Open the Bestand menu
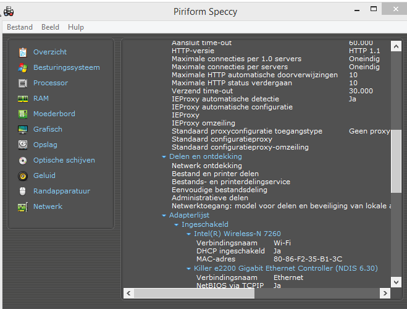This screenshot has width=407, height=309. pyautogui.click(x=20, y=27)
